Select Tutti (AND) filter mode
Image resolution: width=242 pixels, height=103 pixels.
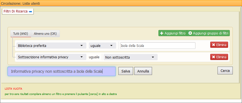click(21, 34)
